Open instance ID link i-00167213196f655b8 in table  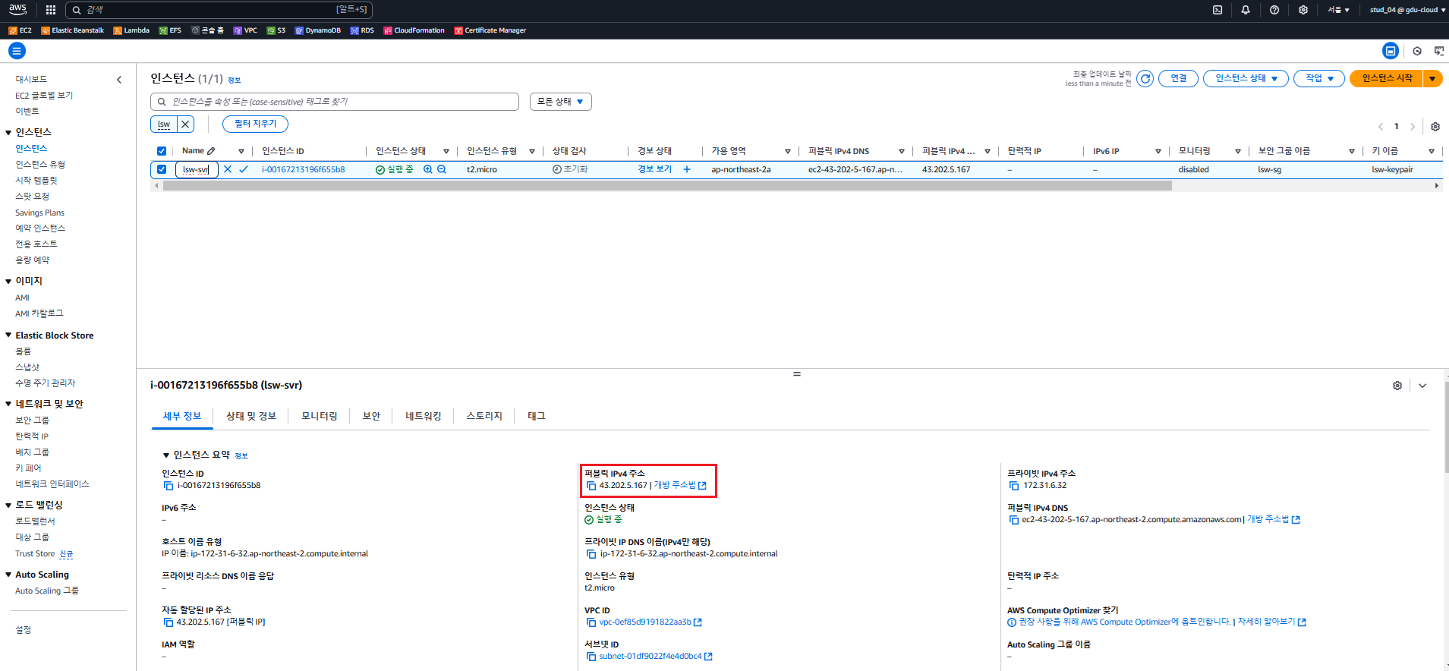pyautogui.click(x=303, y=169)
